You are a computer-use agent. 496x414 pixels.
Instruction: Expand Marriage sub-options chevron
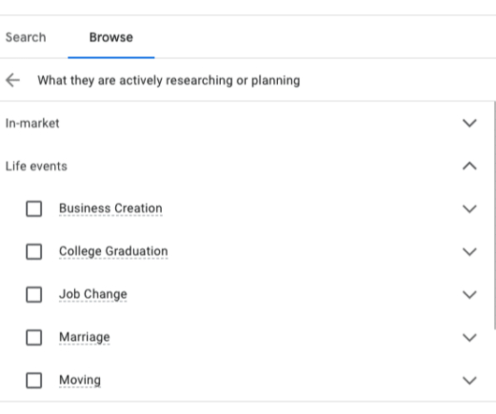pyautogui.click(x=470, y=337)
